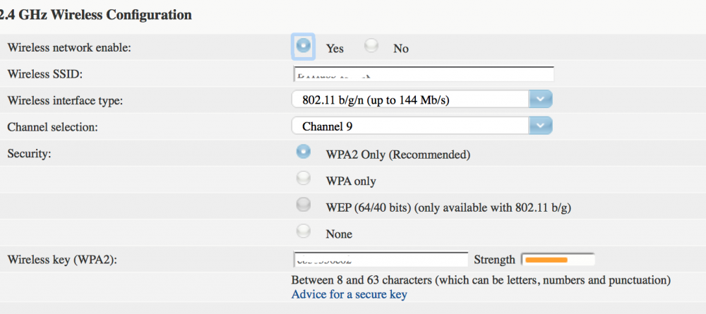Click the WPA only label text
The image size is (706, 314).
click(351, 181)
